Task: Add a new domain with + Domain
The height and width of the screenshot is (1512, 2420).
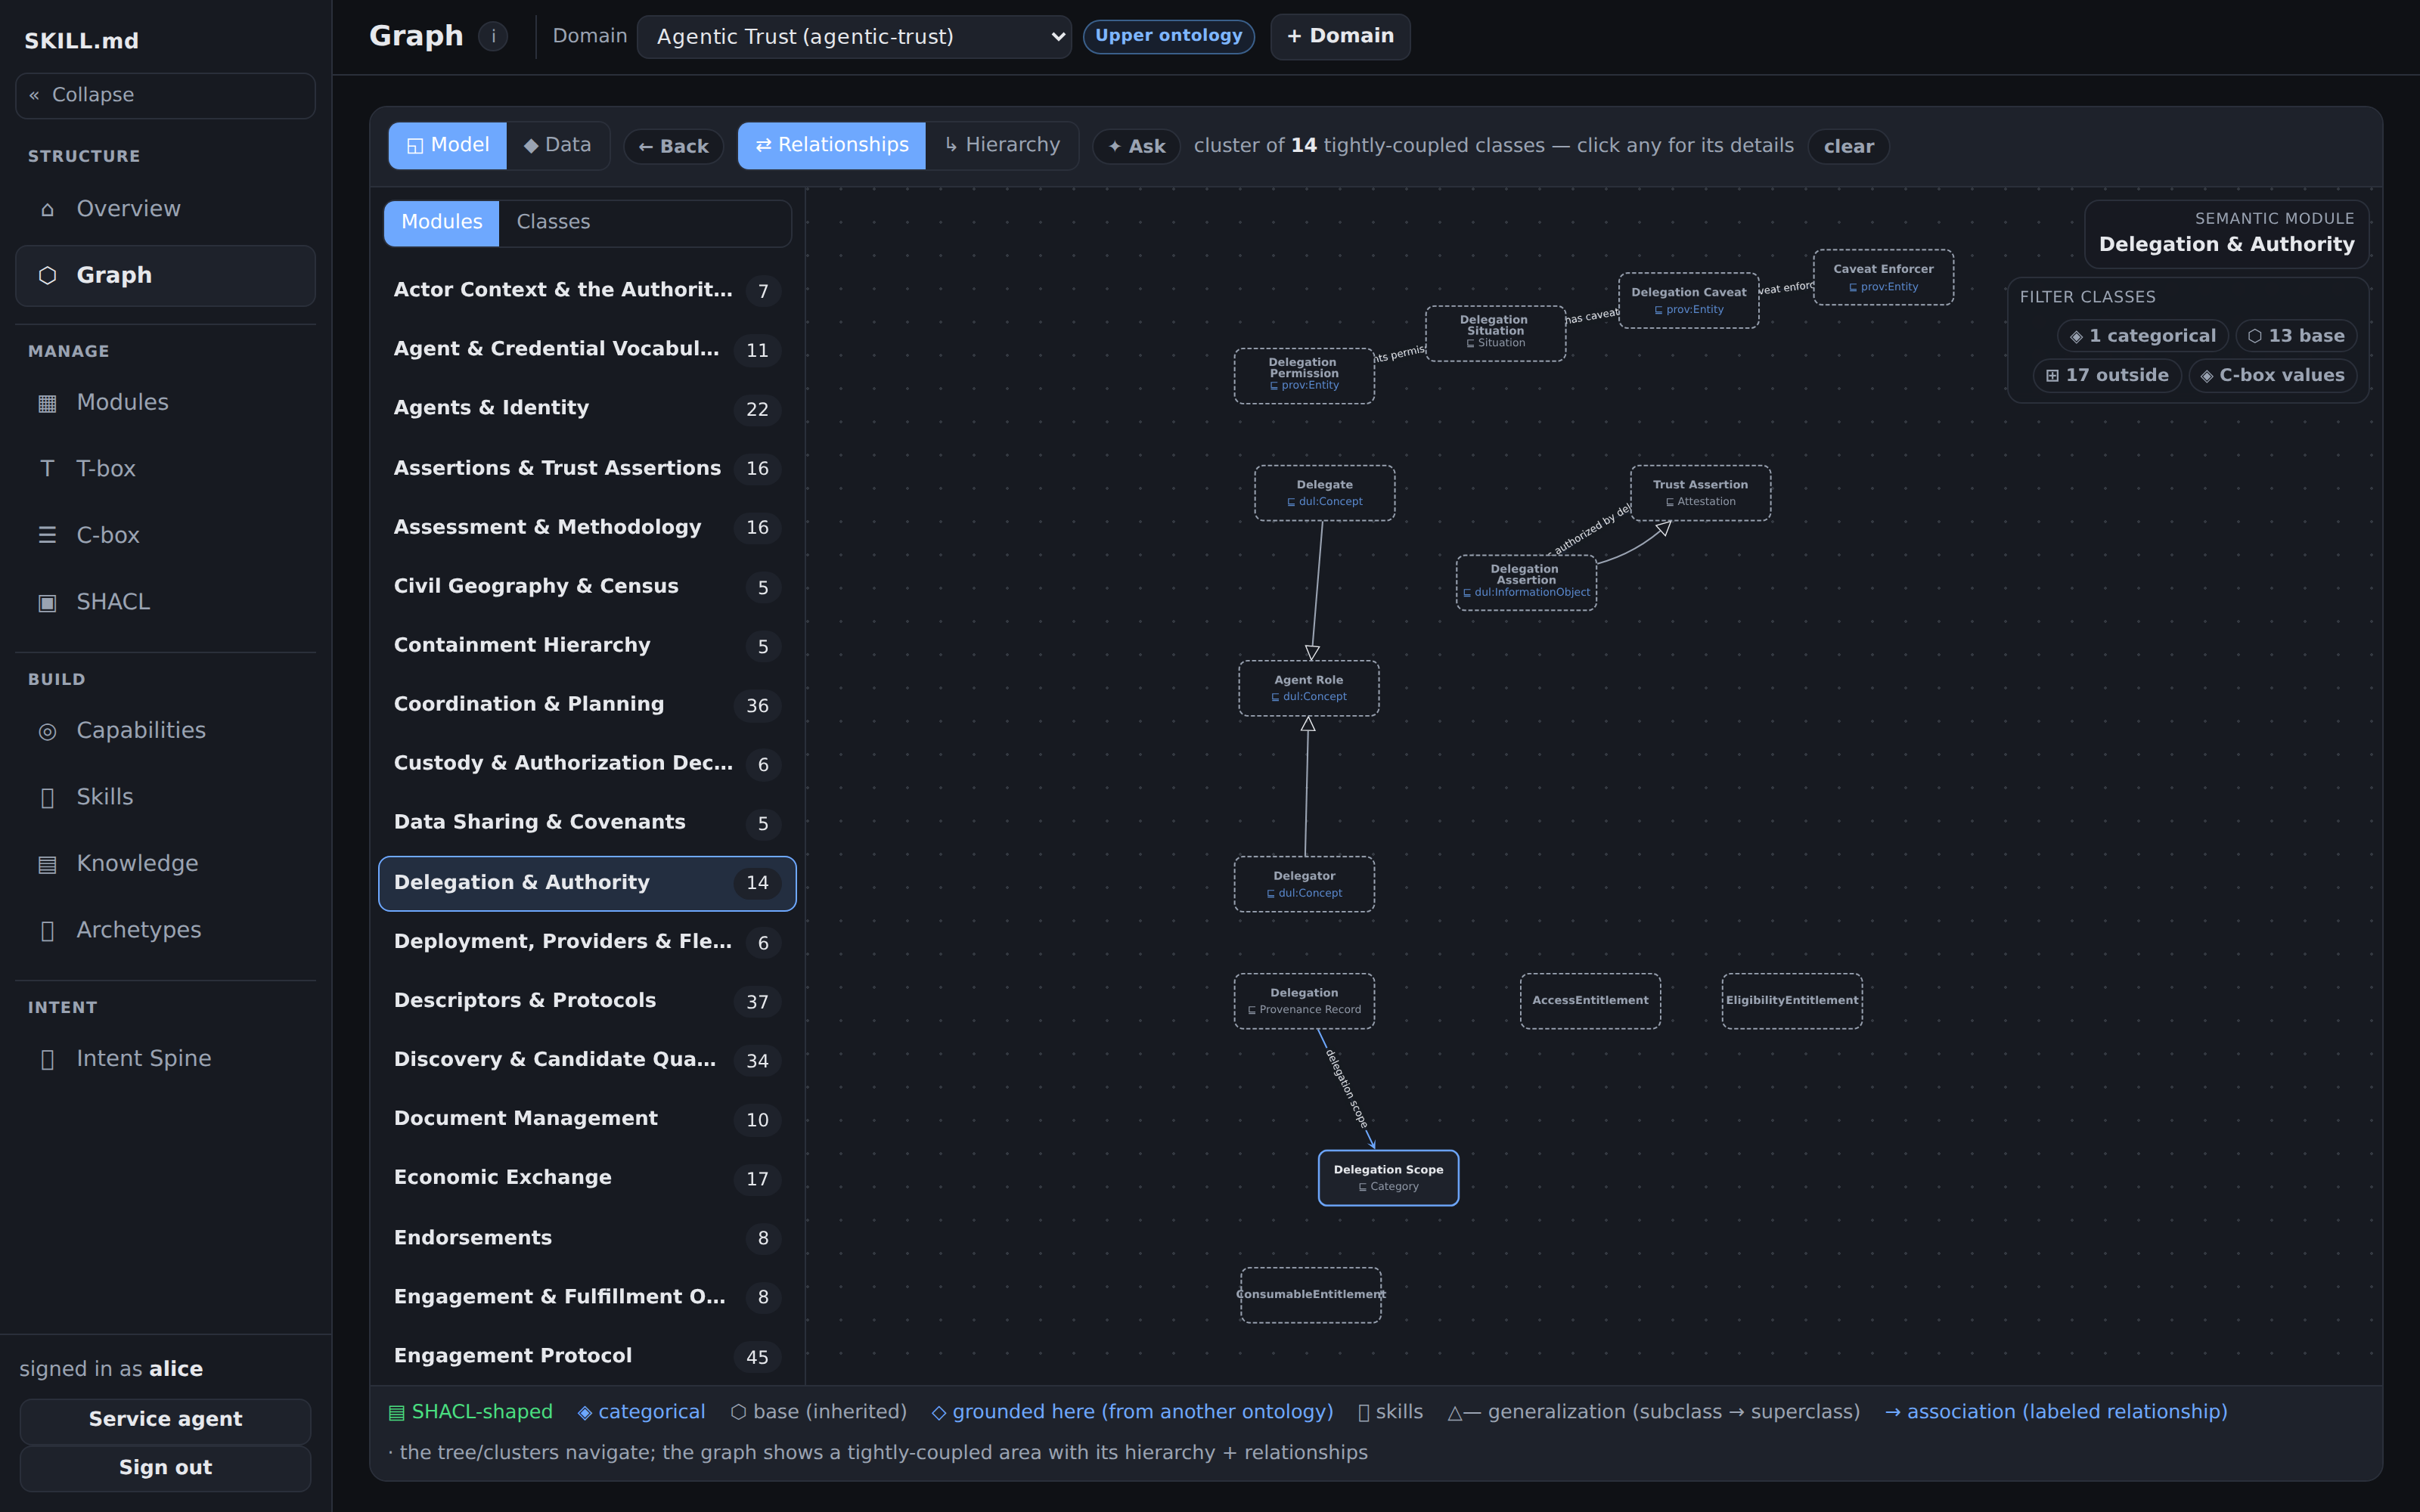Action: [1340, 36]
